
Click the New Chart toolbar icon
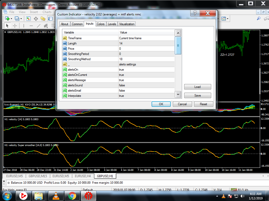(7, 19)
